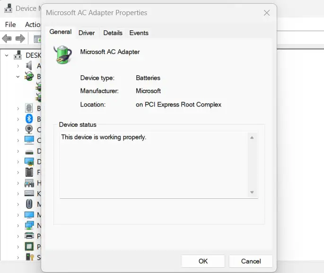
Task: Click the Bluetooth icon in the device tree
Action: click(29, 119)
